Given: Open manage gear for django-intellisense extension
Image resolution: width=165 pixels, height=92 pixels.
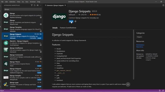Looking at the screenshot, I should [41, 52].
